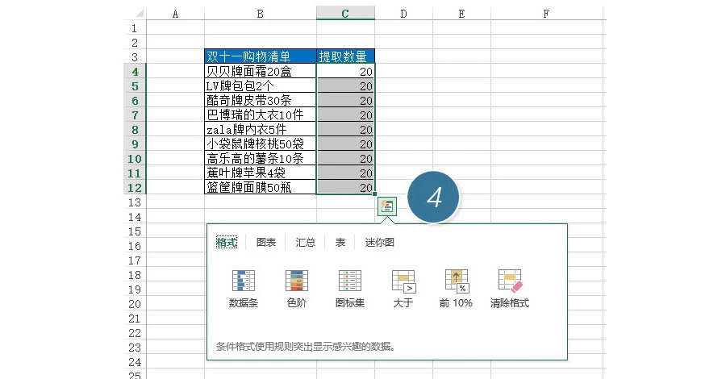This screenshot has height=379, width=726.
Task: Select column F header
Action: tap(546, 14)
